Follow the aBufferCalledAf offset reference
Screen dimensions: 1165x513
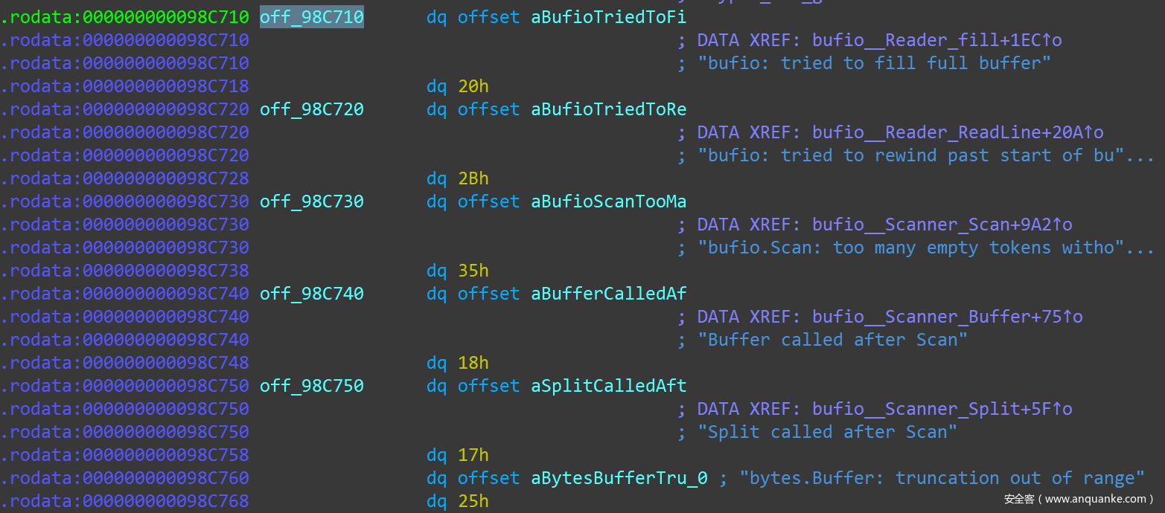click(608, 294)
